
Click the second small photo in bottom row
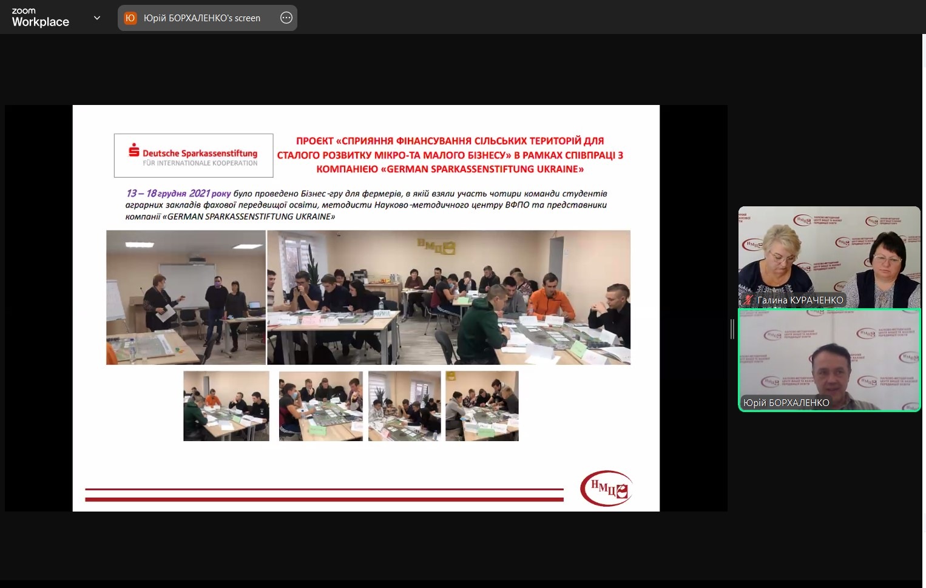(320, 406)
